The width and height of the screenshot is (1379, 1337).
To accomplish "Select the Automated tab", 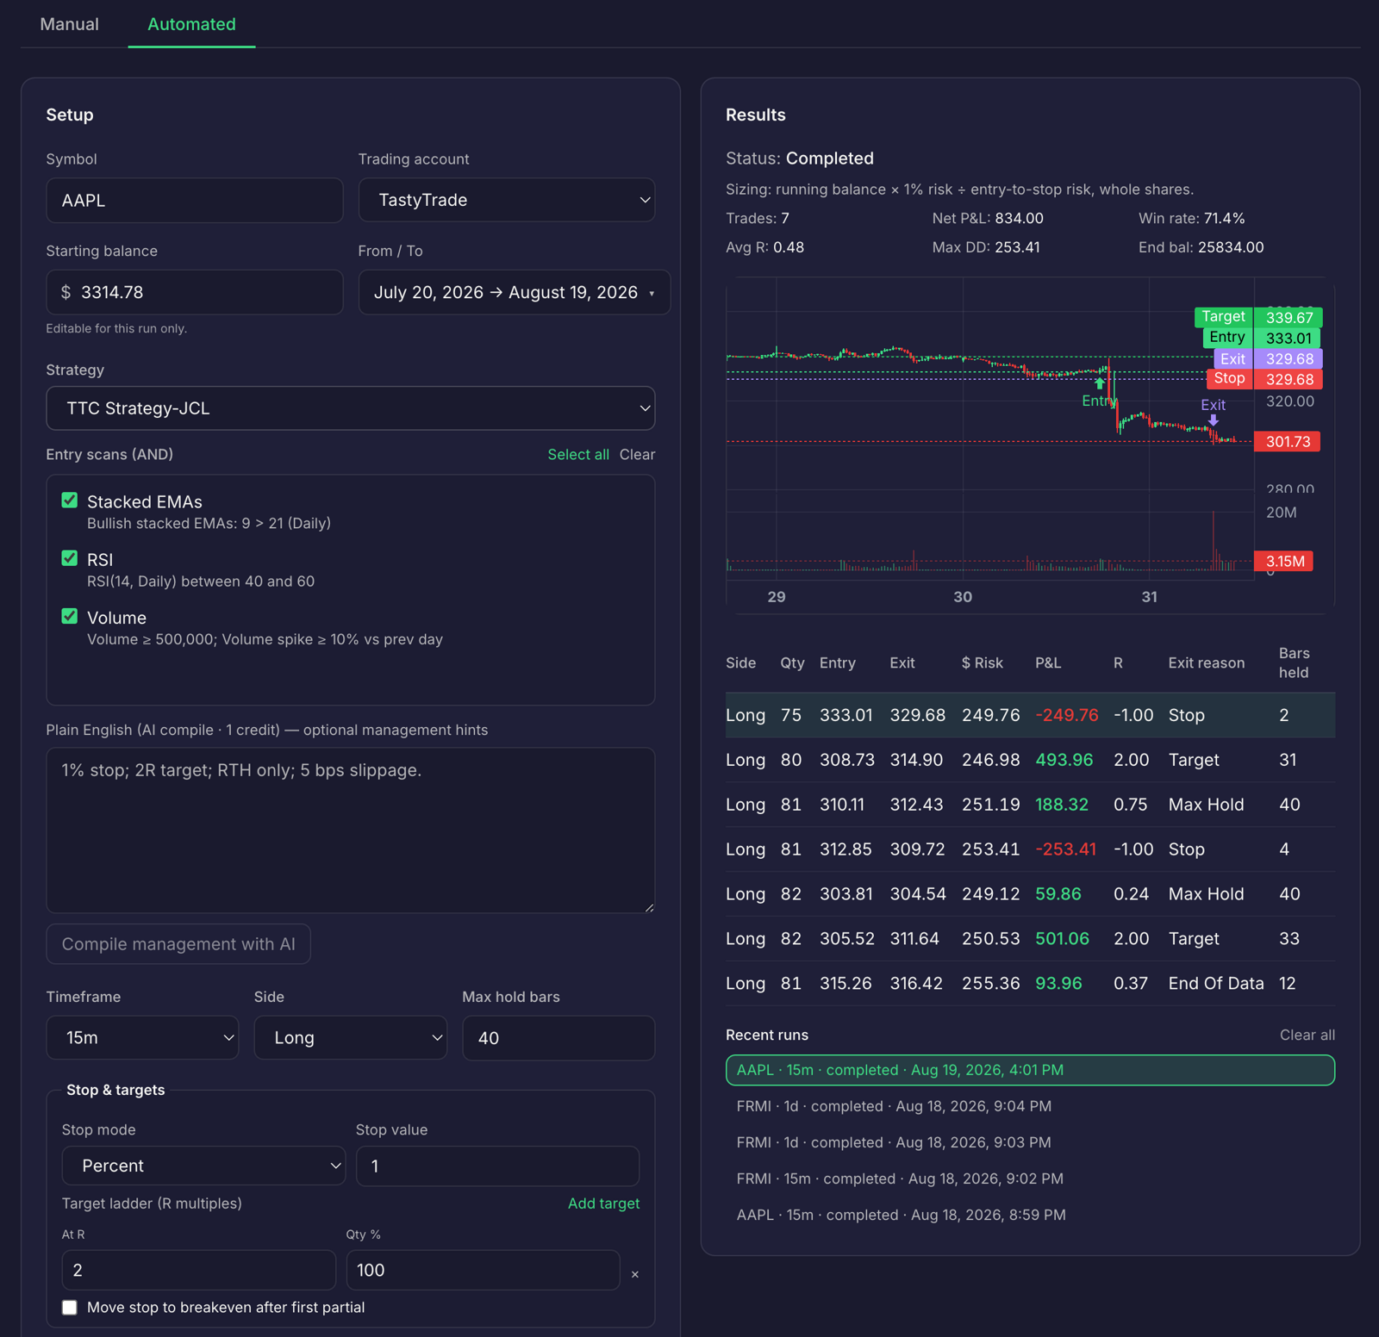I will [191, 24].
